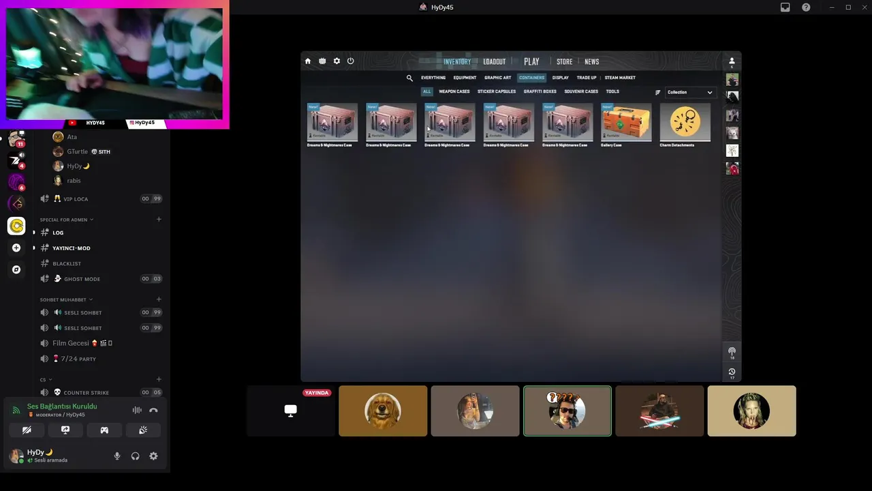Start an activity with the game controller icon
Screen dimensions: 872x491
(104, 430)
